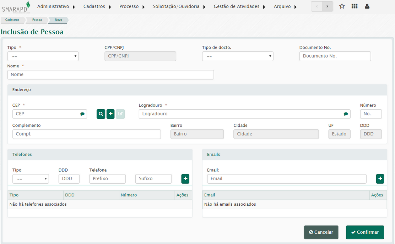Open the Solicitação/Ouvidoria menu
The image size is (395, 244).
(x=179, y=6)
